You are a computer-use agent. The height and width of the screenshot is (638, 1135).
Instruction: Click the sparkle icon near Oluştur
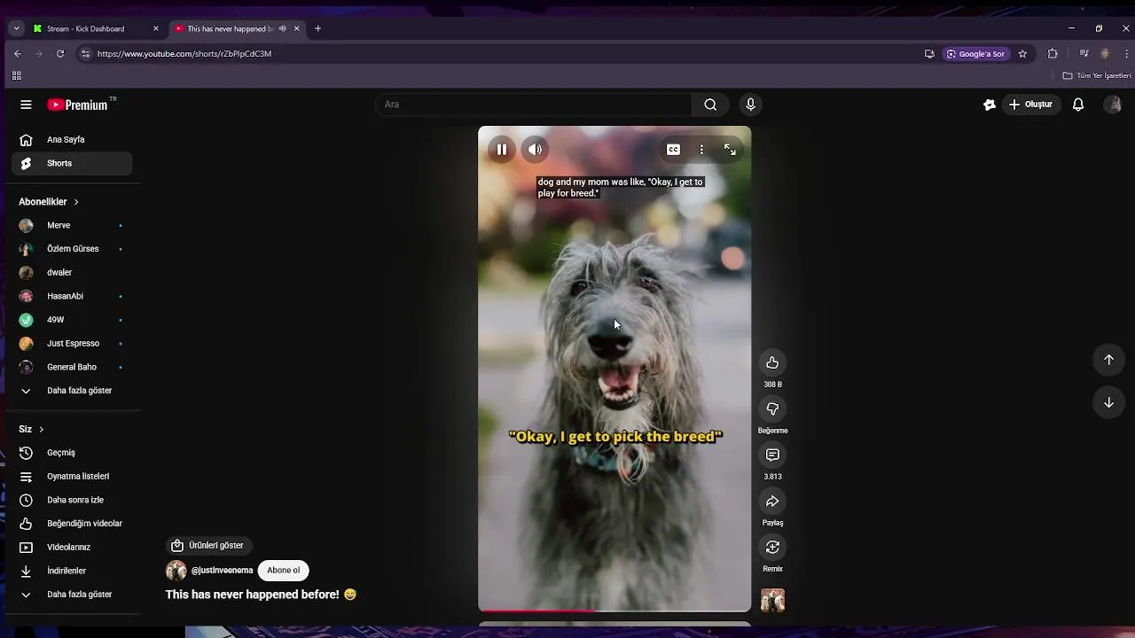[x=990, y=105]
